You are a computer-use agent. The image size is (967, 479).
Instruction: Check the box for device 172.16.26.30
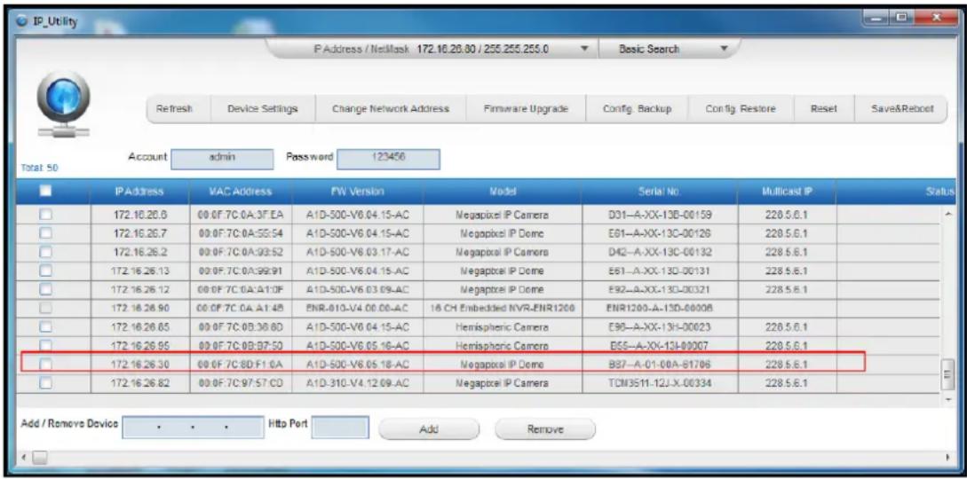click(46, 364)
